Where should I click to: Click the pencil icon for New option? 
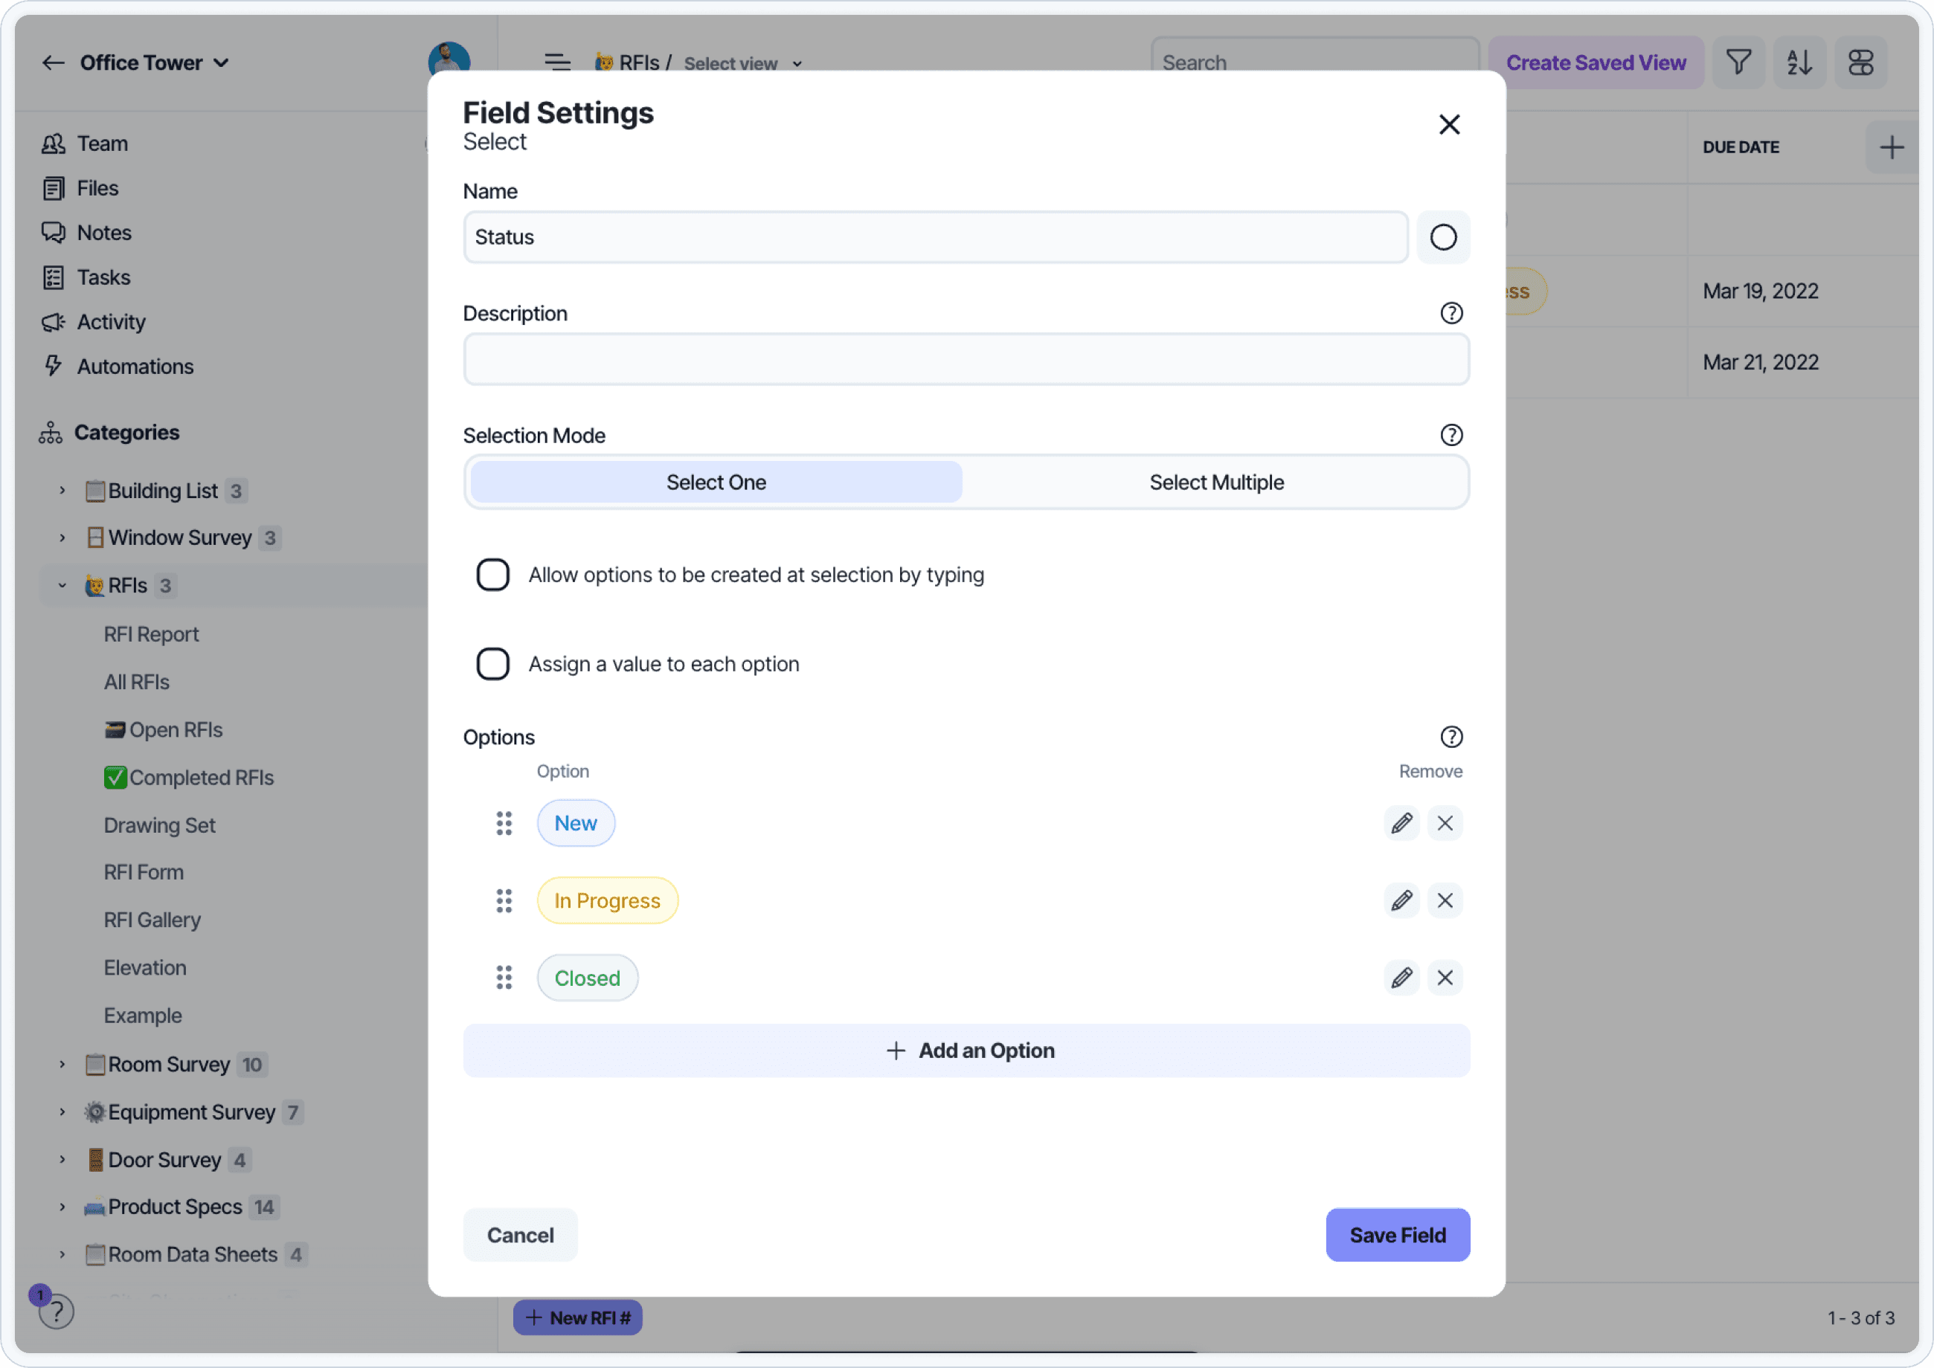point(1401,823)
